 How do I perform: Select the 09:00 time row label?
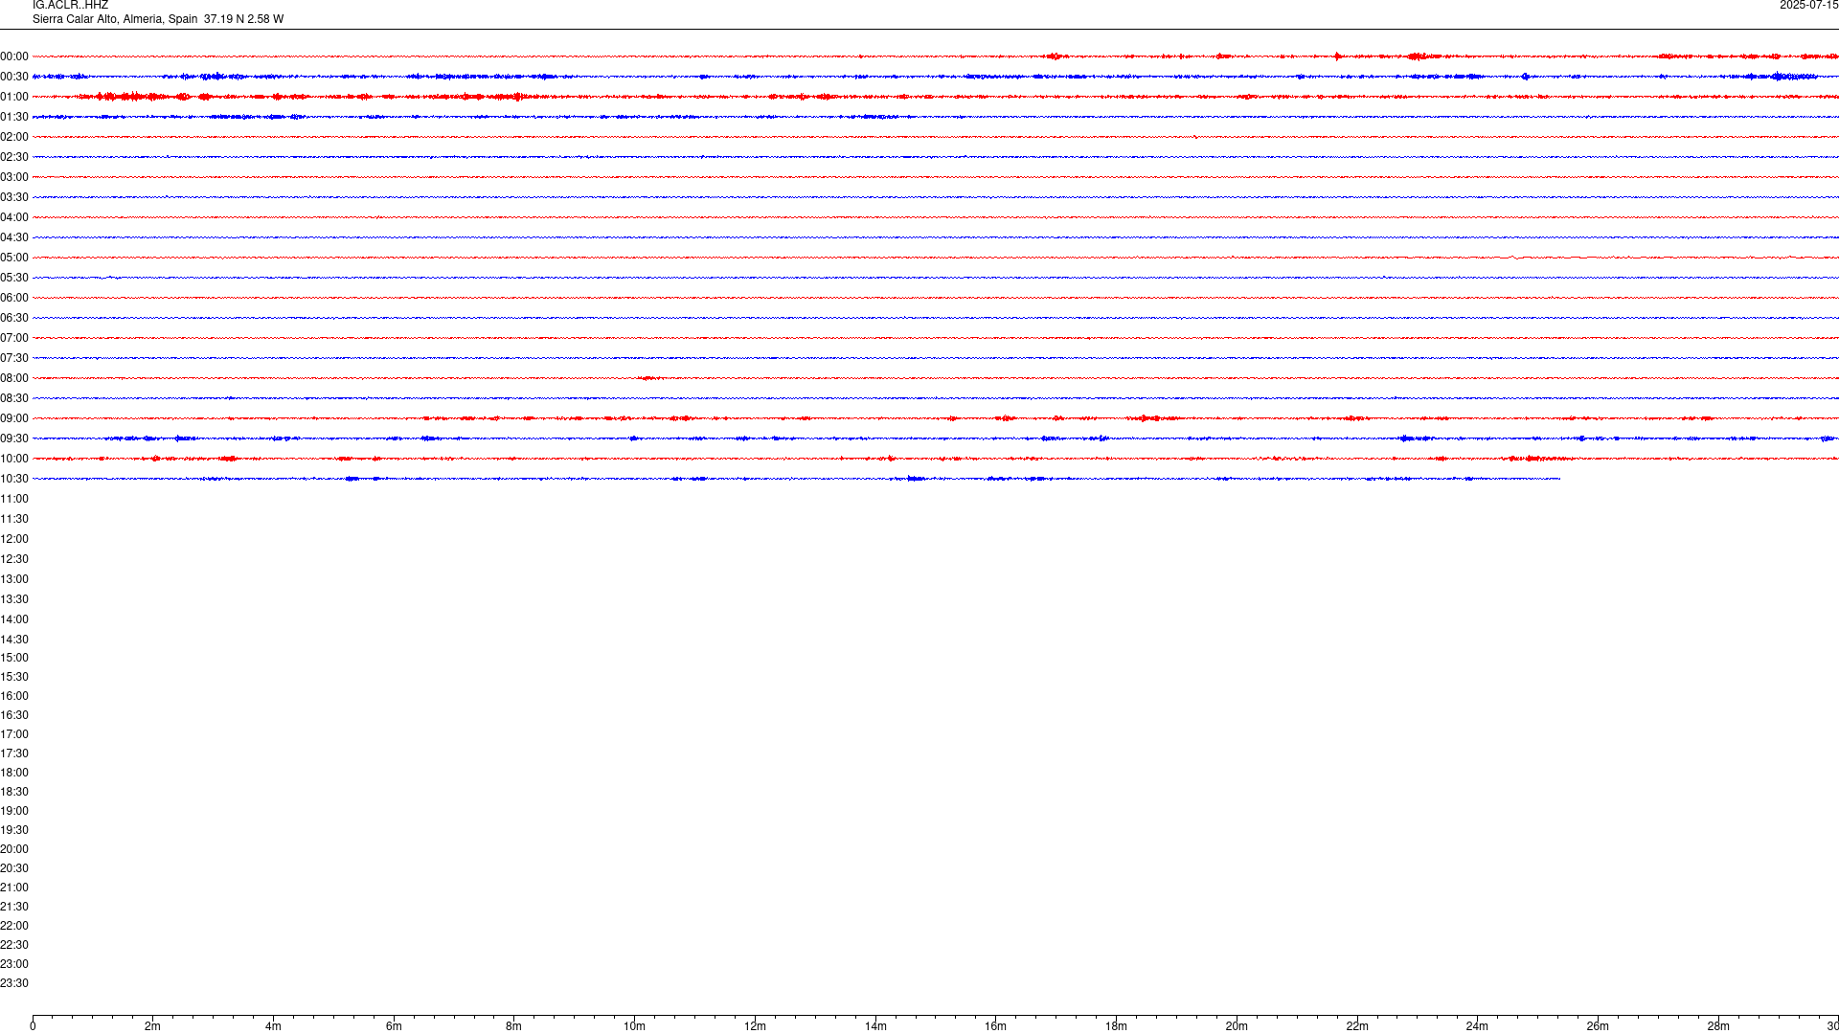14,418
